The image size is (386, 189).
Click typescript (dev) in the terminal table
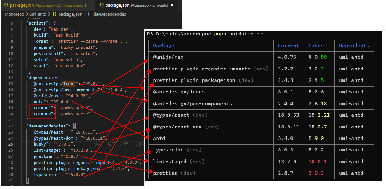[177, 150]
